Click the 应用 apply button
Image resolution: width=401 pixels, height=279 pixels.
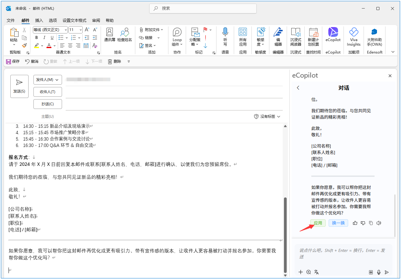point(318,223)
